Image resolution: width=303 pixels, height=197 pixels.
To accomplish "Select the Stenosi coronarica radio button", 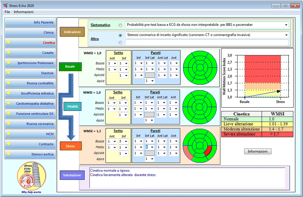I will pyautogui.click(x=120, y=35).
